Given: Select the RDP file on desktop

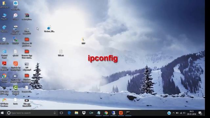Looking at the screenshot, I should click(x=83, y=41).
